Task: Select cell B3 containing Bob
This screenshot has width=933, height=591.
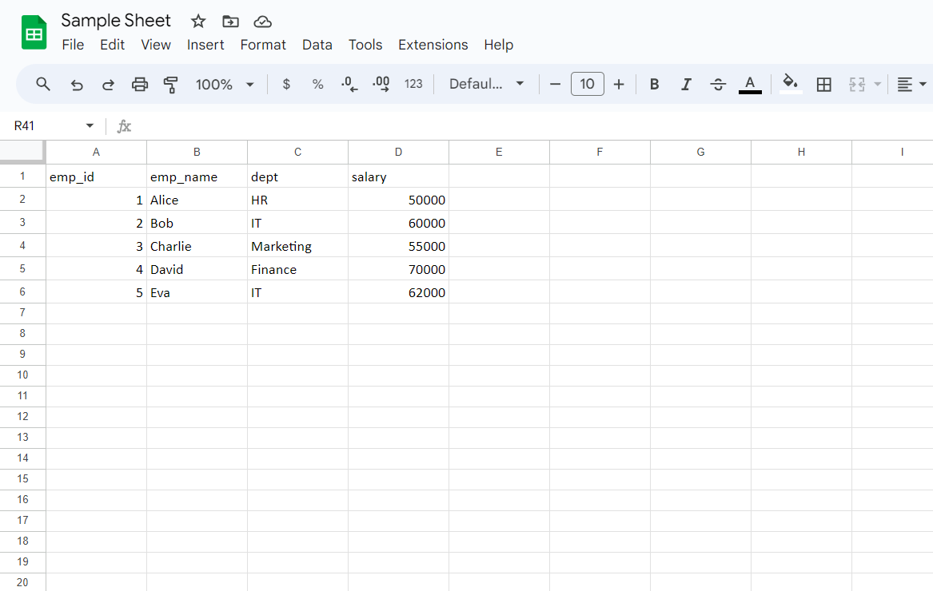Action: click(x=197, y=223)
